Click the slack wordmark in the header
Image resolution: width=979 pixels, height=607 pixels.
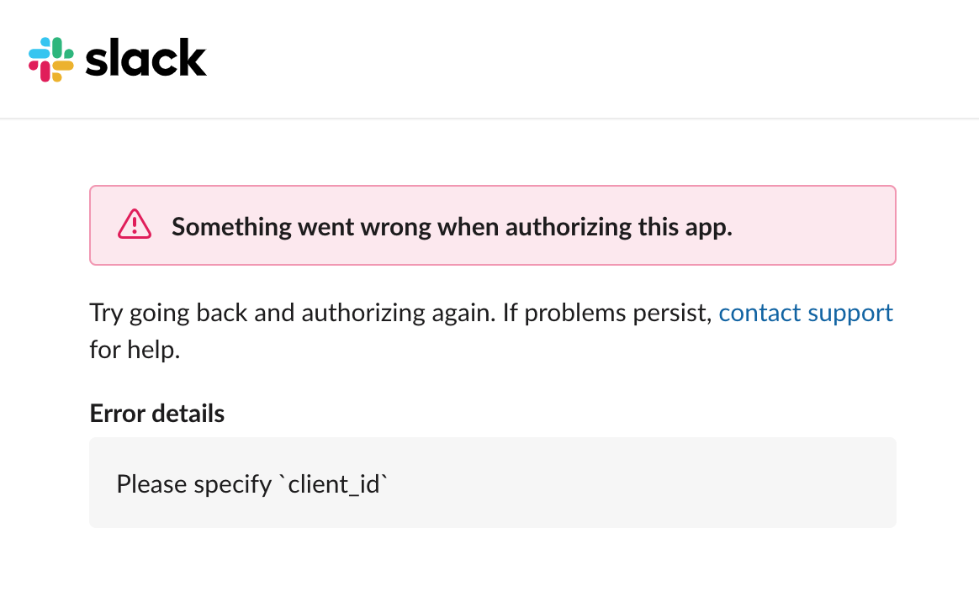click(x=146, y=58)
